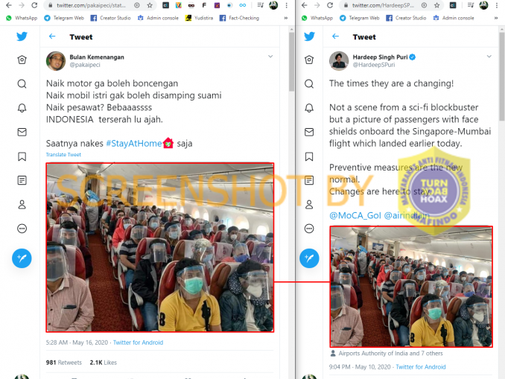
Task: Bookmark the page with star in left browser
Action: [x=150, y=5]
